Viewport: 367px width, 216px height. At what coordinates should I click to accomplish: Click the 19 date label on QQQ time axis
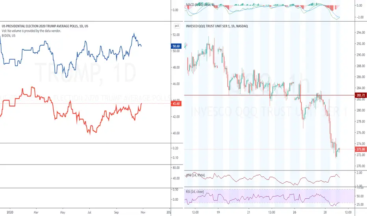pyautogui.click(x=218, y=212)
